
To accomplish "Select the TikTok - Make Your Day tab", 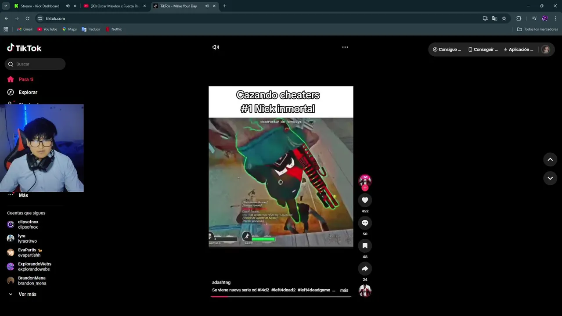I will 178,6.
